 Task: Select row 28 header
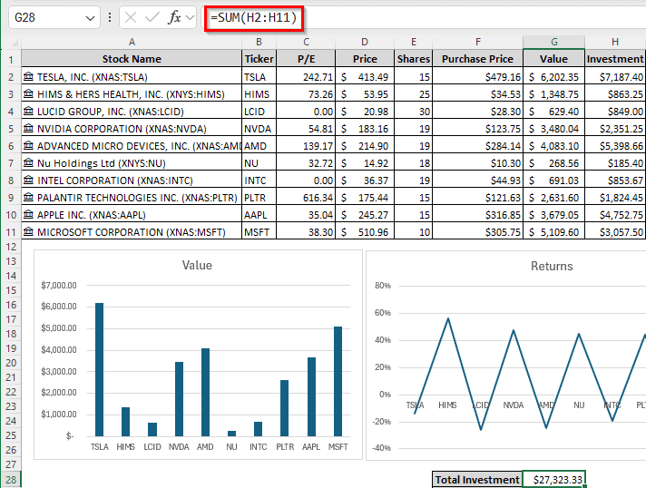coord(11,480)
